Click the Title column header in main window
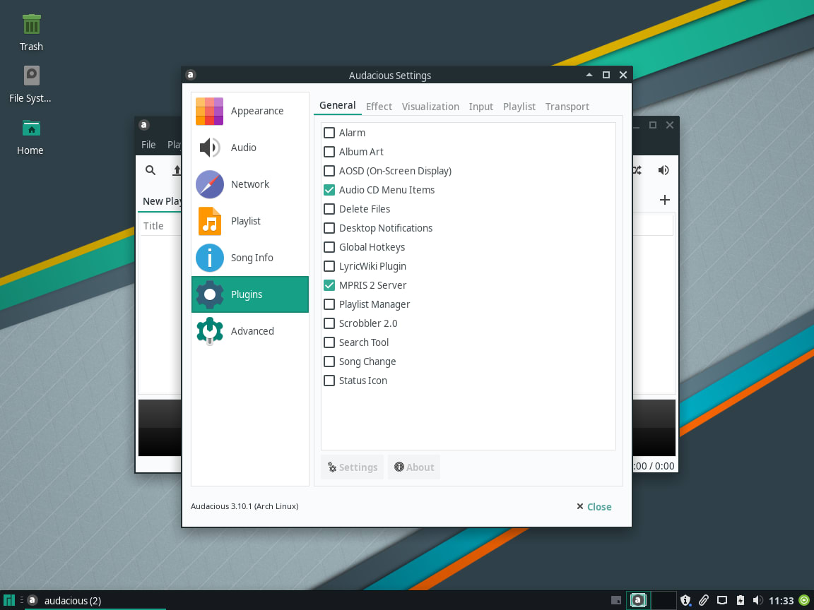 (x=160, y=226)
